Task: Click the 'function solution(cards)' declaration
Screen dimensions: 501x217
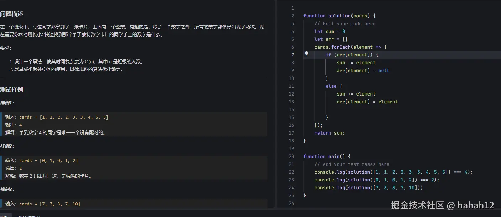Action: (x=339, y=16)
